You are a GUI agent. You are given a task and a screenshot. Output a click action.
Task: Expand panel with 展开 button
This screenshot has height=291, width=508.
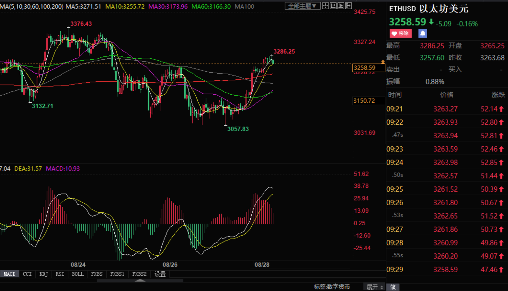pos(375,287)
